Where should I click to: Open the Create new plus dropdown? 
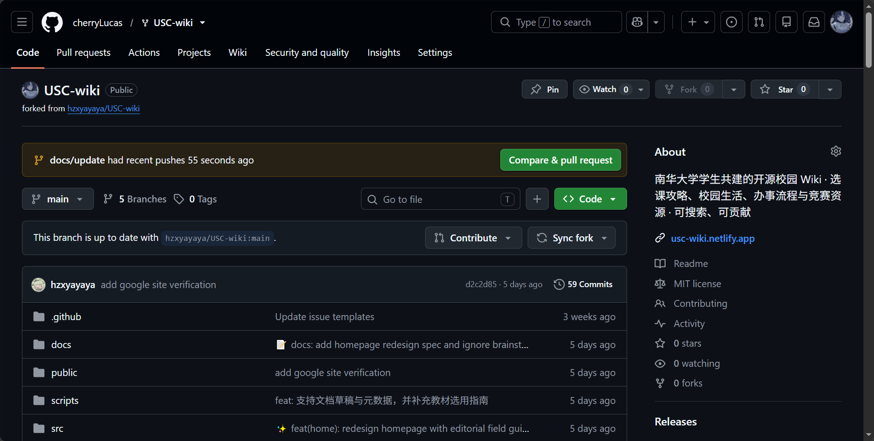click(698, 22)
